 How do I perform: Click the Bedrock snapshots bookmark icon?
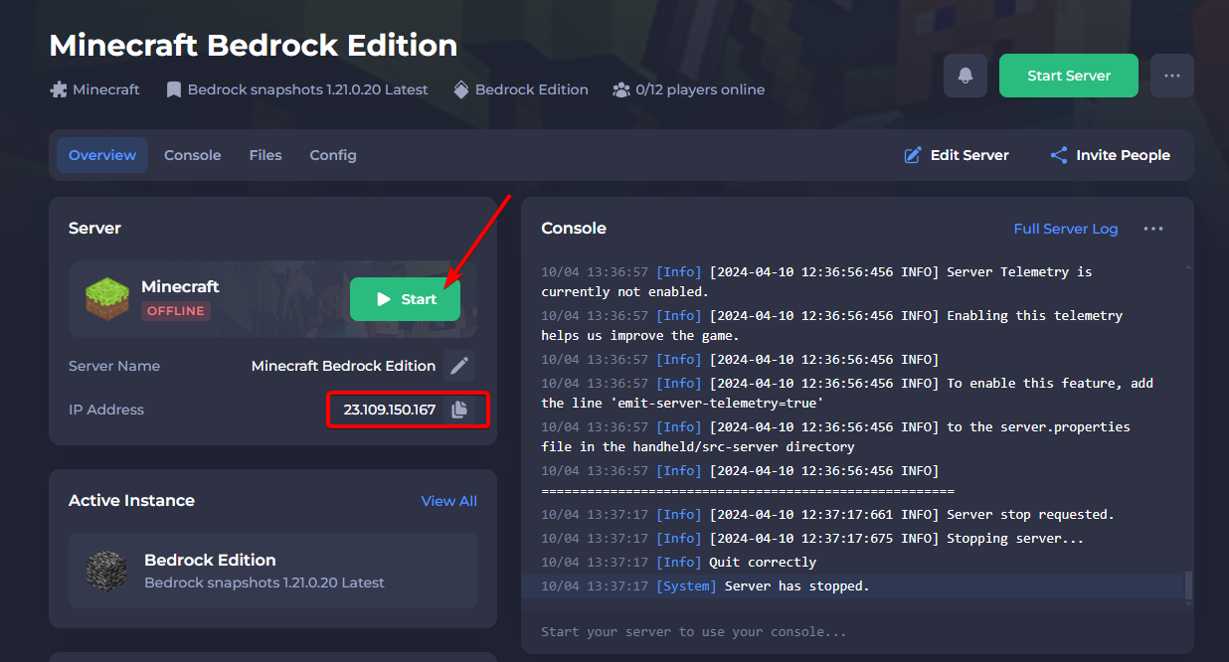click(173, 89)
